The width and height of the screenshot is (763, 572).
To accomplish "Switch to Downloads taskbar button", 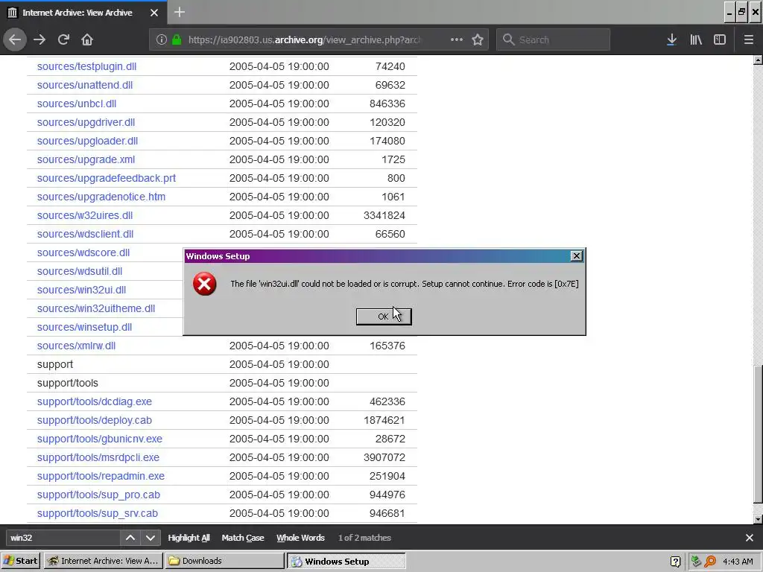I will point(224,561).
